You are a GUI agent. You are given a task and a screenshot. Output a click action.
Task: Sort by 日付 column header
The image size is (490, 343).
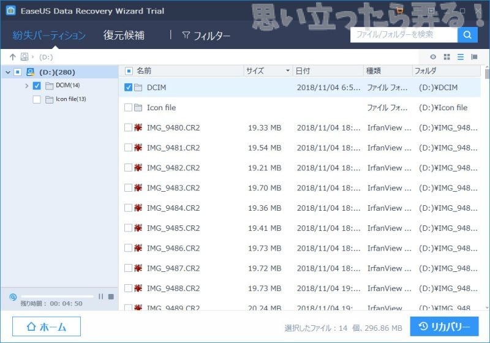pos(303,71)
